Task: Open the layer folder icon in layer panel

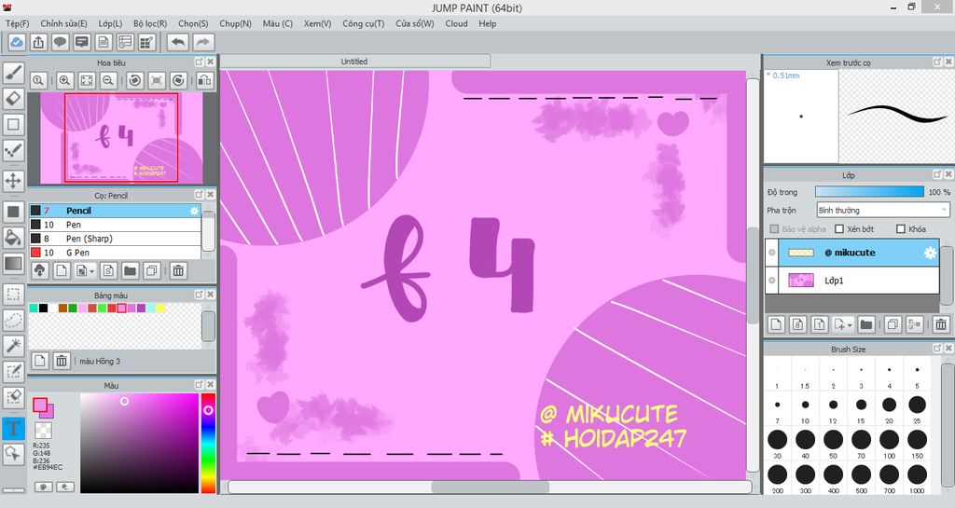Action: [866, 324]
